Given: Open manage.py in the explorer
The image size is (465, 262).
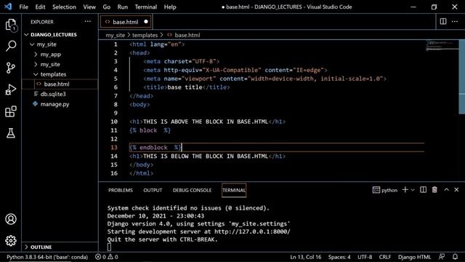Looking at the screenshot, I should (54, 104).
